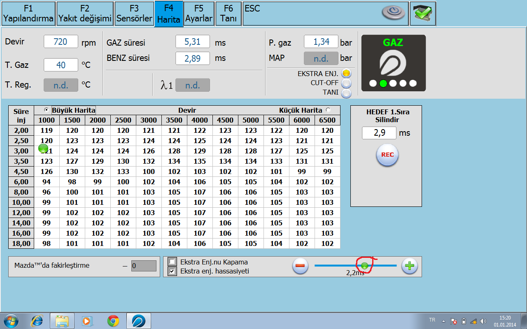The image size is (527, 329).
Task: Click cell 135 in row 3,50
Action: pyautogui.click(x=200, y=161)
